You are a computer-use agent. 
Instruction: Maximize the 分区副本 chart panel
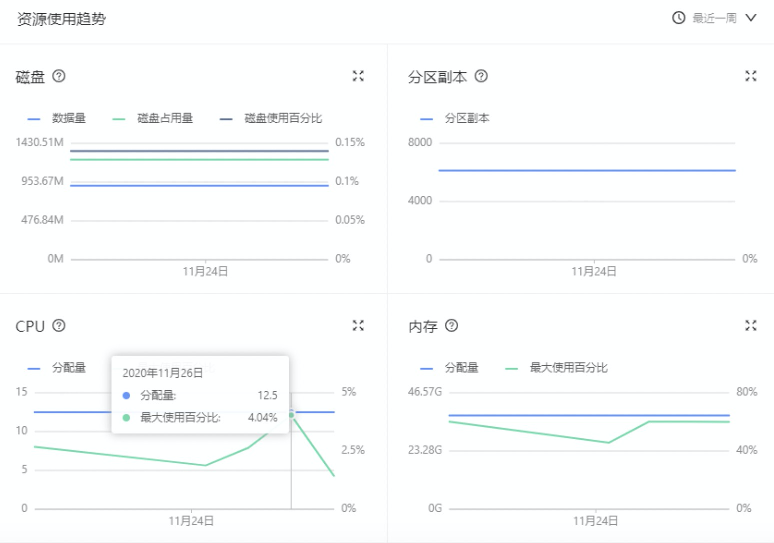click(751, 76)
